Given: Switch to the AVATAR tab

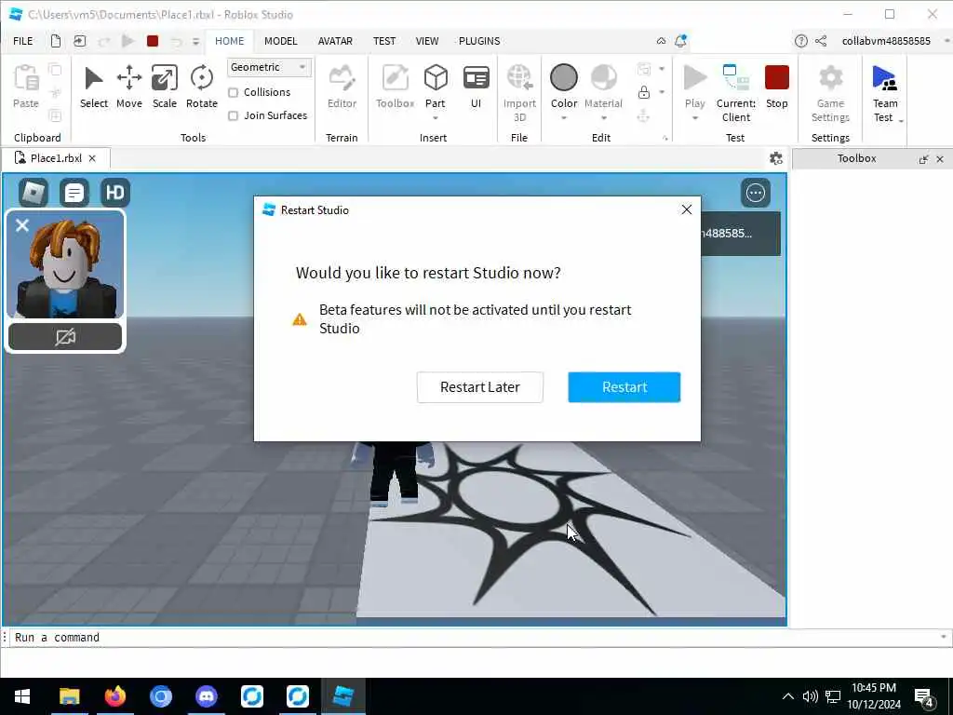Looking at the screenshot, I should [335, 41].
